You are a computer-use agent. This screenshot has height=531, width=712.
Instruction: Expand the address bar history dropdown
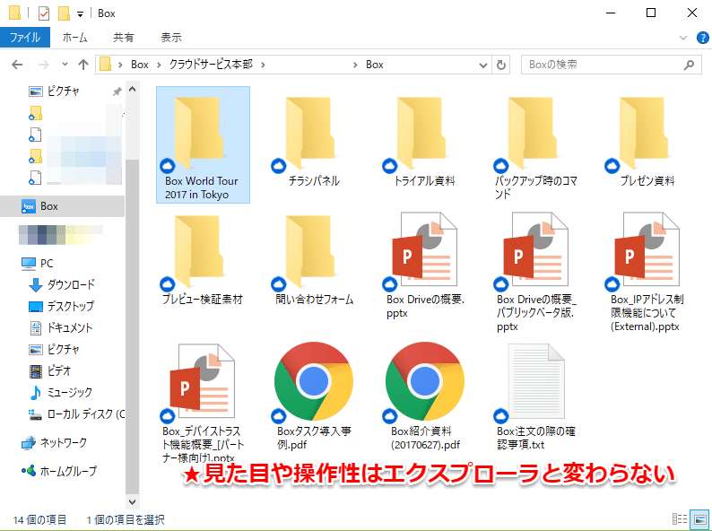point(483,65)
